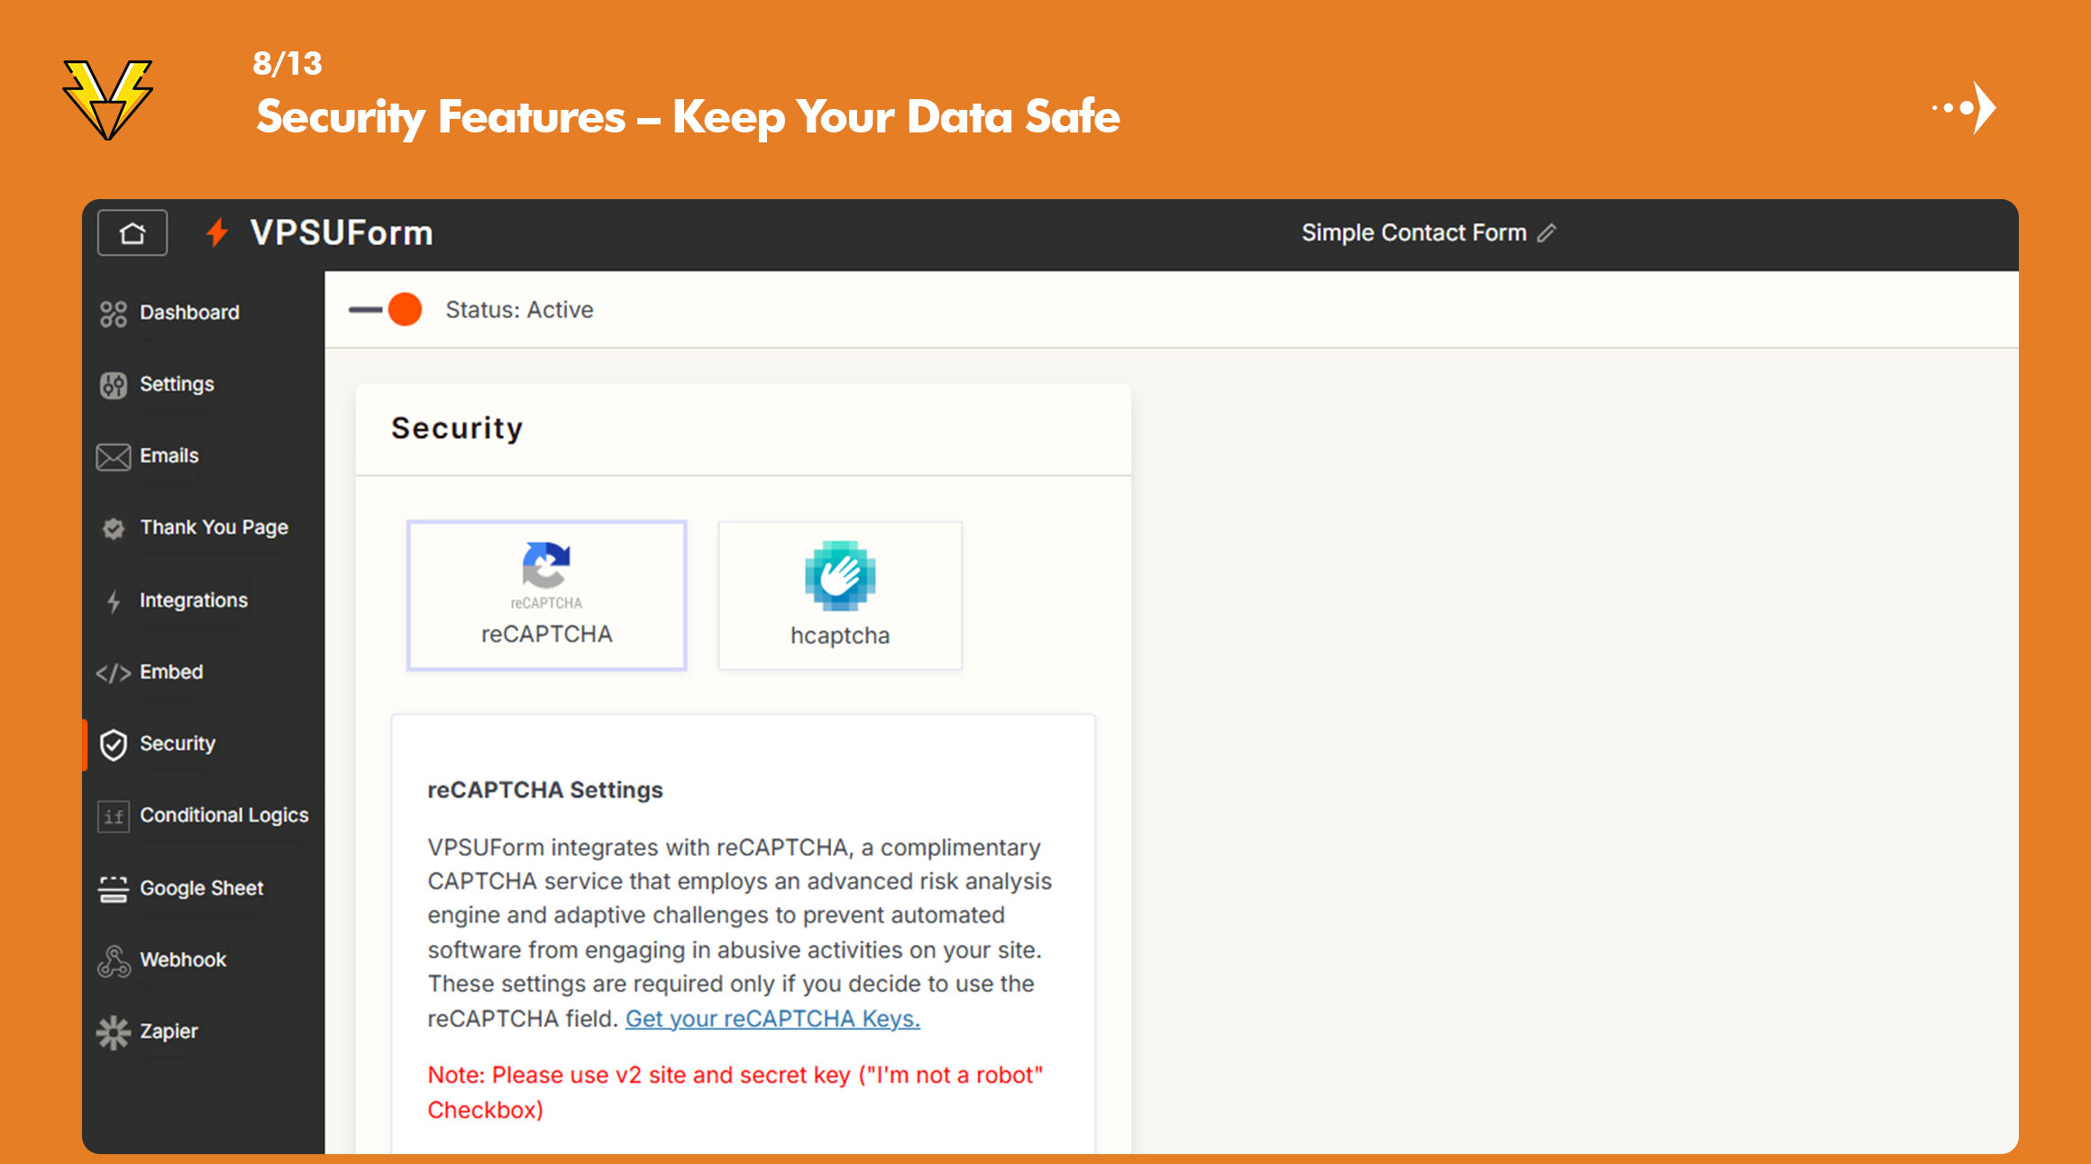Go to the Integrations menu item

(x=193, y=601)
